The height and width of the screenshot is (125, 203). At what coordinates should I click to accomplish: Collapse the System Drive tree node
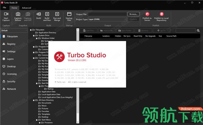(34, 36)
